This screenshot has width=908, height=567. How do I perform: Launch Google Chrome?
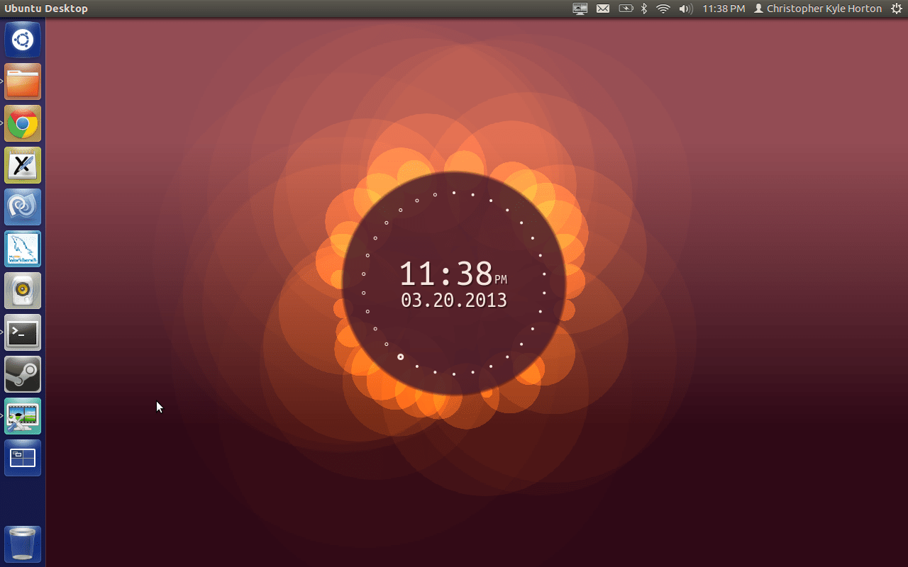pyautogui.click(x=22, y=123)
